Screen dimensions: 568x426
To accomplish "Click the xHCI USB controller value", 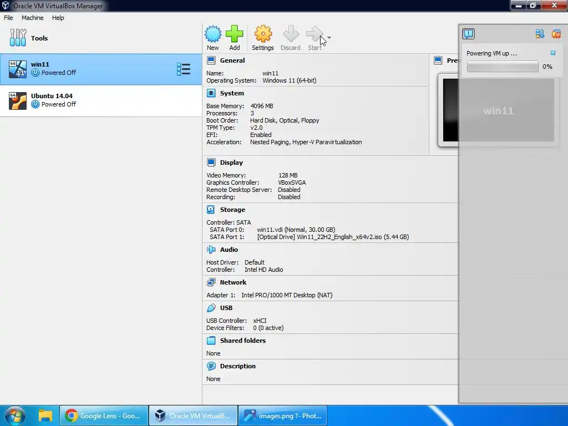I will 260,321.
